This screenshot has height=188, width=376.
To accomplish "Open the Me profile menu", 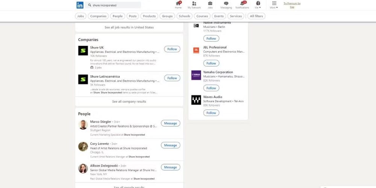I will (258, 5).
